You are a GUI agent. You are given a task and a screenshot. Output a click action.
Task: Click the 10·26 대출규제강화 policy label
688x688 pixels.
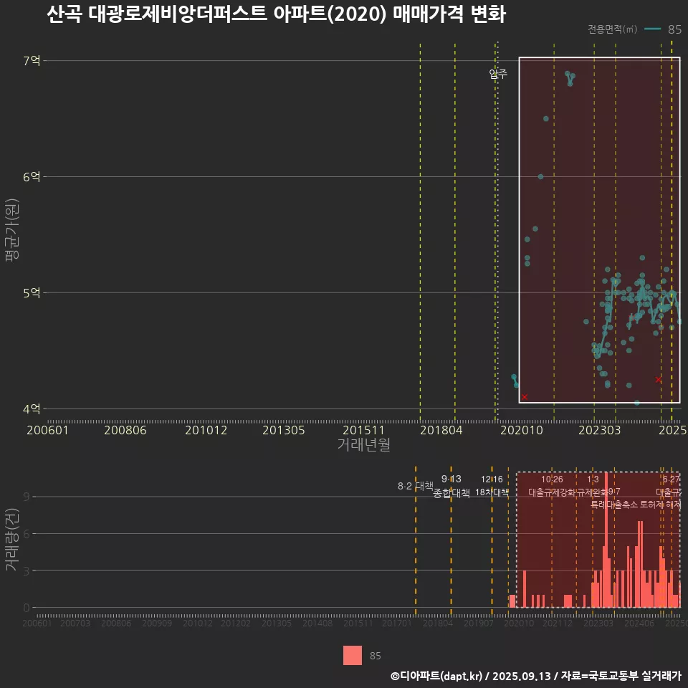pos(552,486)
